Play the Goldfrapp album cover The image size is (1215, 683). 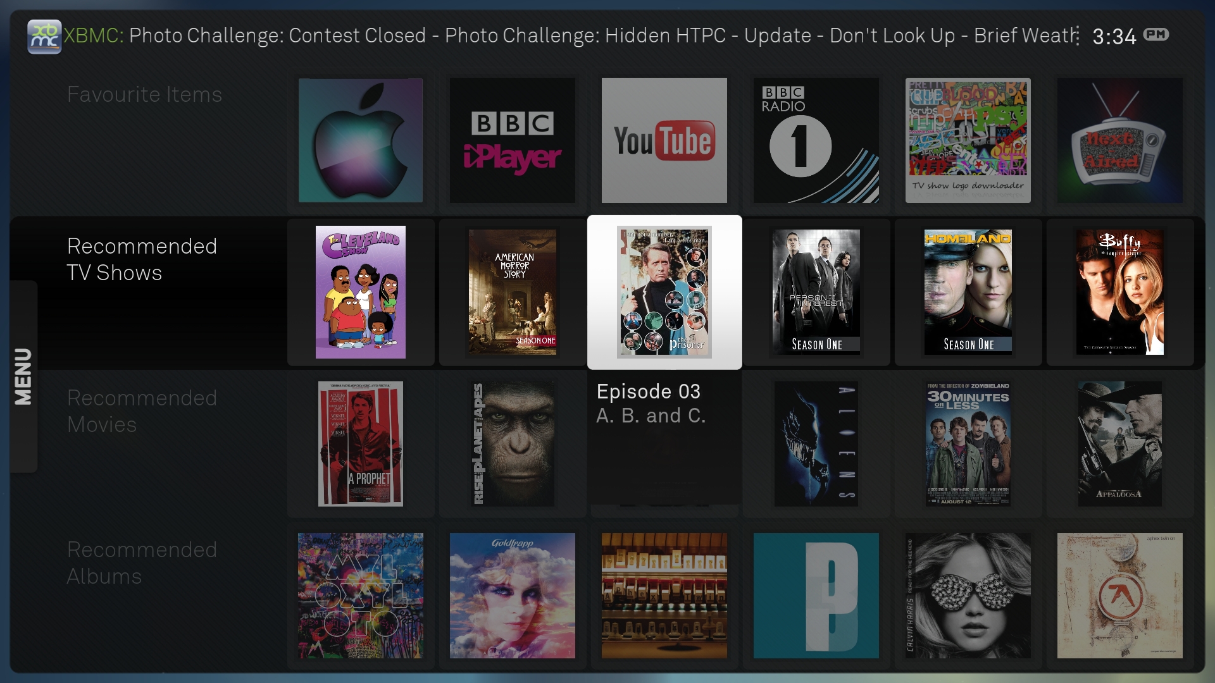pyautogui.click(x=512, y=596)
